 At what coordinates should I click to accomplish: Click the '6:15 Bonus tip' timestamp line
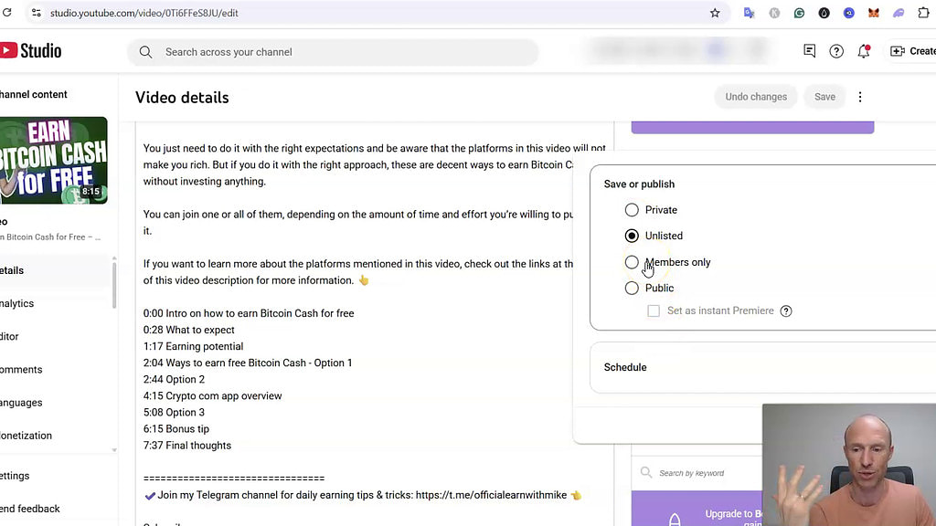coord(176,429)
